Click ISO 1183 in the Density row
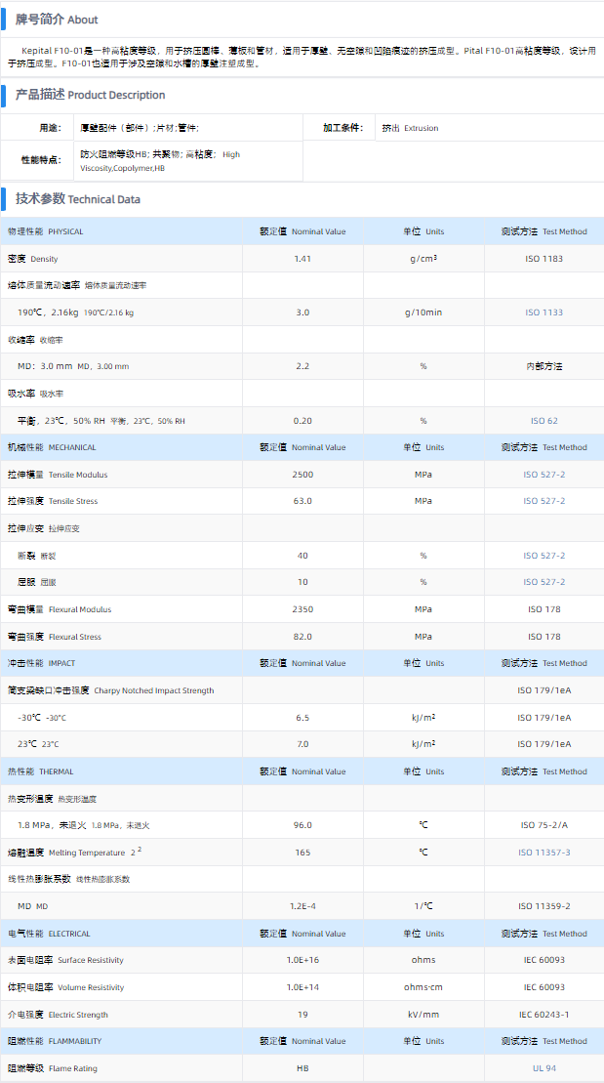 click(x=544, y=259)
